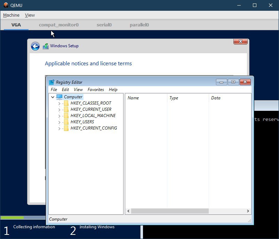Click the HKEY_USERS folder icon

(66, 122)
